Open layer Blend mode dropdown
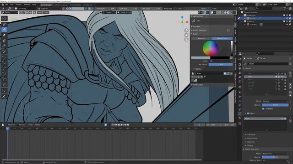 [x=276, y=101]
